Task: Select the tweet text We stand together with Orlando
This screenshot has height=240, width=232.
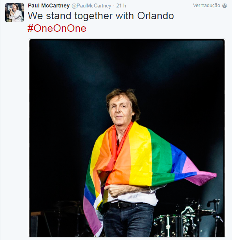Action: (101, 16)
